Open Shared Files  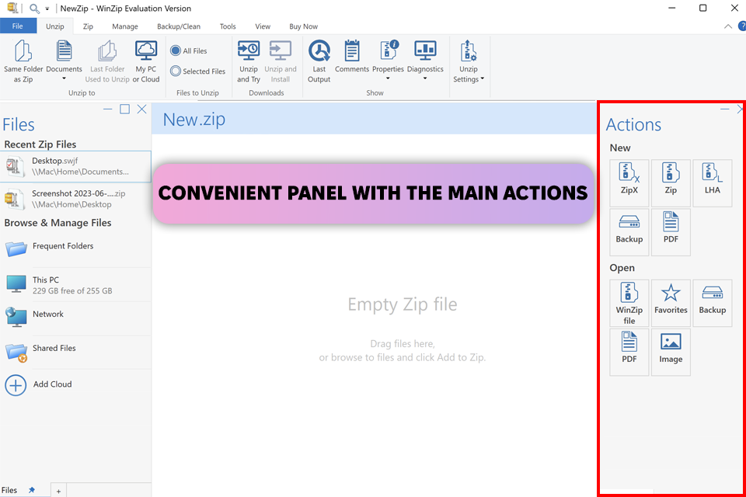tap(75, 352)
